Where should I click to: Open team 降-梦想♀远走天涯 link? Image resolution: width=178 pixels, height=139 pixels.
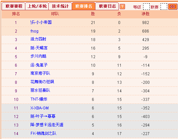[x=47, y=125]
